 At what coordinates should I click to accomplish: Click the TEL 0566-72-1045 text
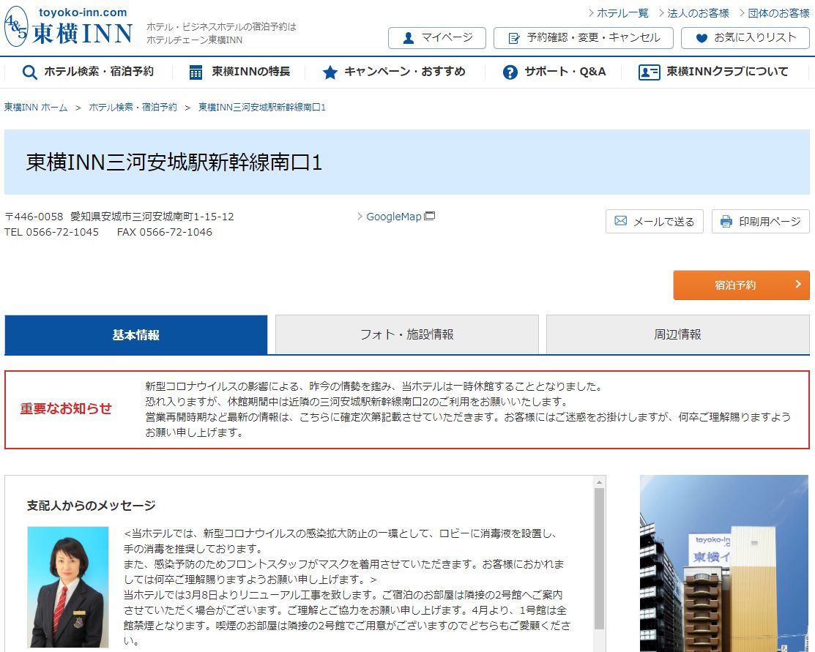[x=51, y=232]
